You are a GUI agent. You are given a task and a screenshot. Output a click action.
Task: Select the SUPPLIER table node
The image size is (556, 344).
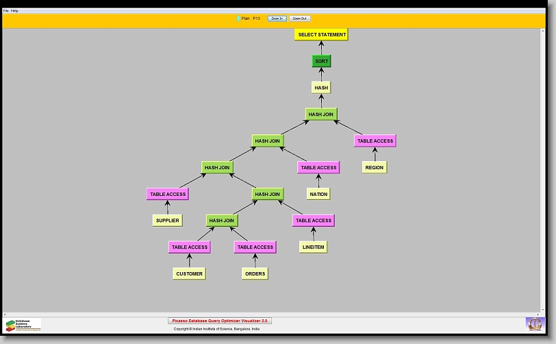167,220
